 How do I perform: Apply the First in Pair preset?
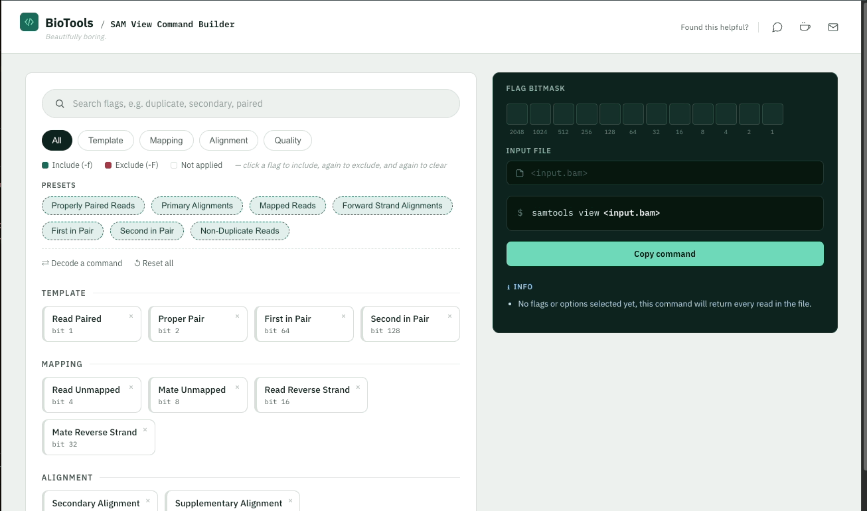coord(72,231)
